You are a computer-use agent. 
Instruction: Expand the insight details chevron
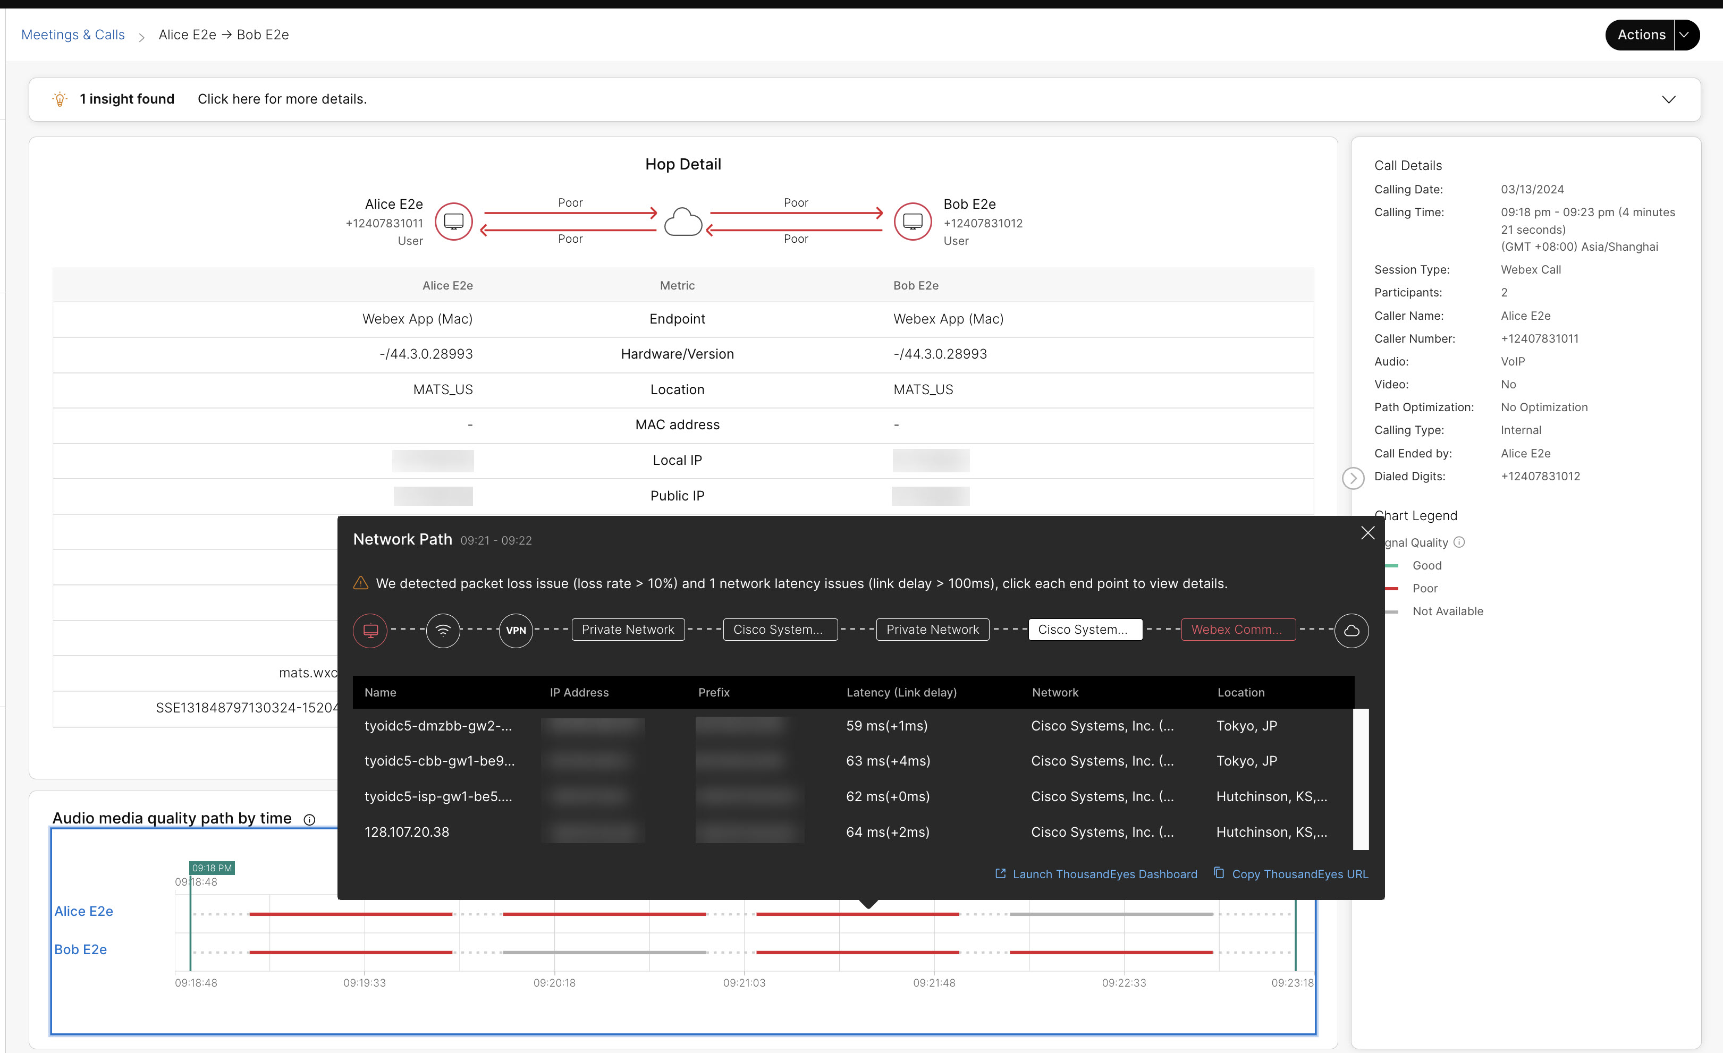[1669, 98]
